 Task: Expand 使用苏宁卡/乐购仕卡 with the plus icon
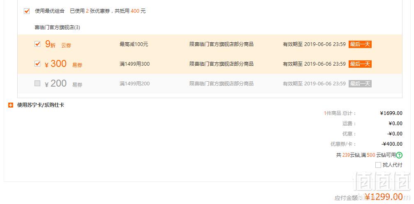click(11, 105)
